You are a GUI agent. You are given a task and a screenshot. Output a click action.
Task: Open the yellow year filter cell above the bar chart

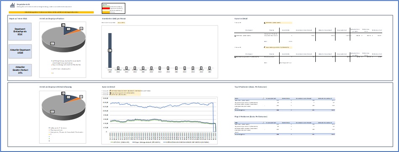pos(122,23)
